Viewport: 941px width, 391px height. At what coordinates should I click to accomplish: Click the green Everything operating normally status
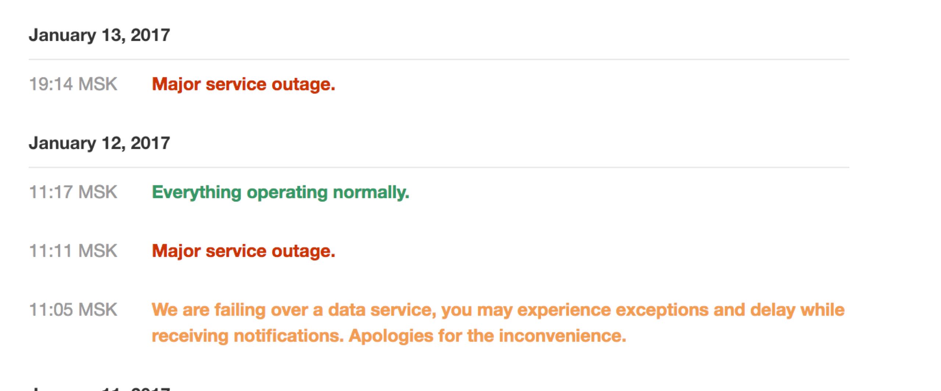click(280, 192)
